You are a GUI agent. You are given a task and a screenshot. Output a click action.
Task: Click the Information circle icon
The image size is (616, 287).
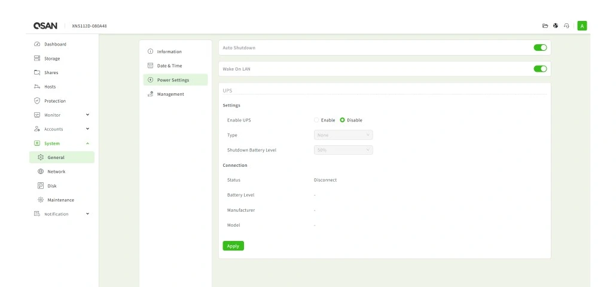[x=150, y=51]
